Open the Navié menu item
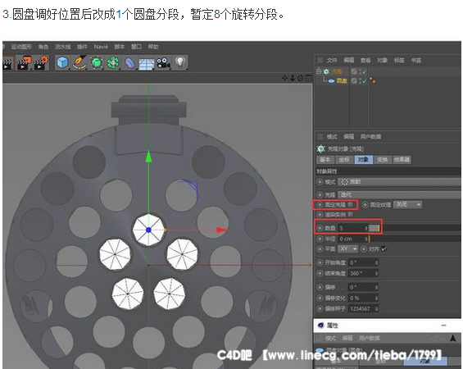Viewport: 463px width, 369px height. [101, 47]
